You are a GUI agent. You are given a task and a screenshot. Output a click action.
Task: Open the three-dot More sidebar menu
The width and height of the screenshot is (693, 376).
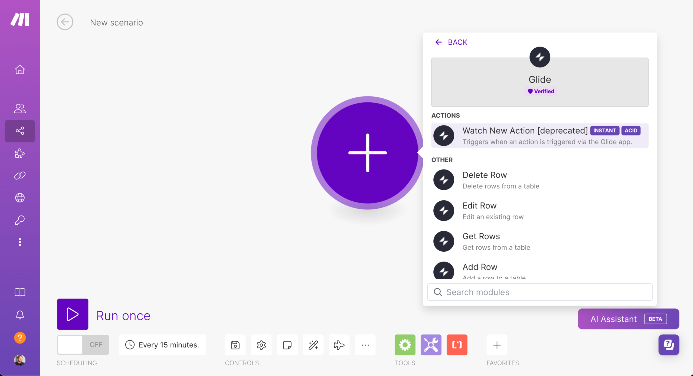[x=20, y=242]
